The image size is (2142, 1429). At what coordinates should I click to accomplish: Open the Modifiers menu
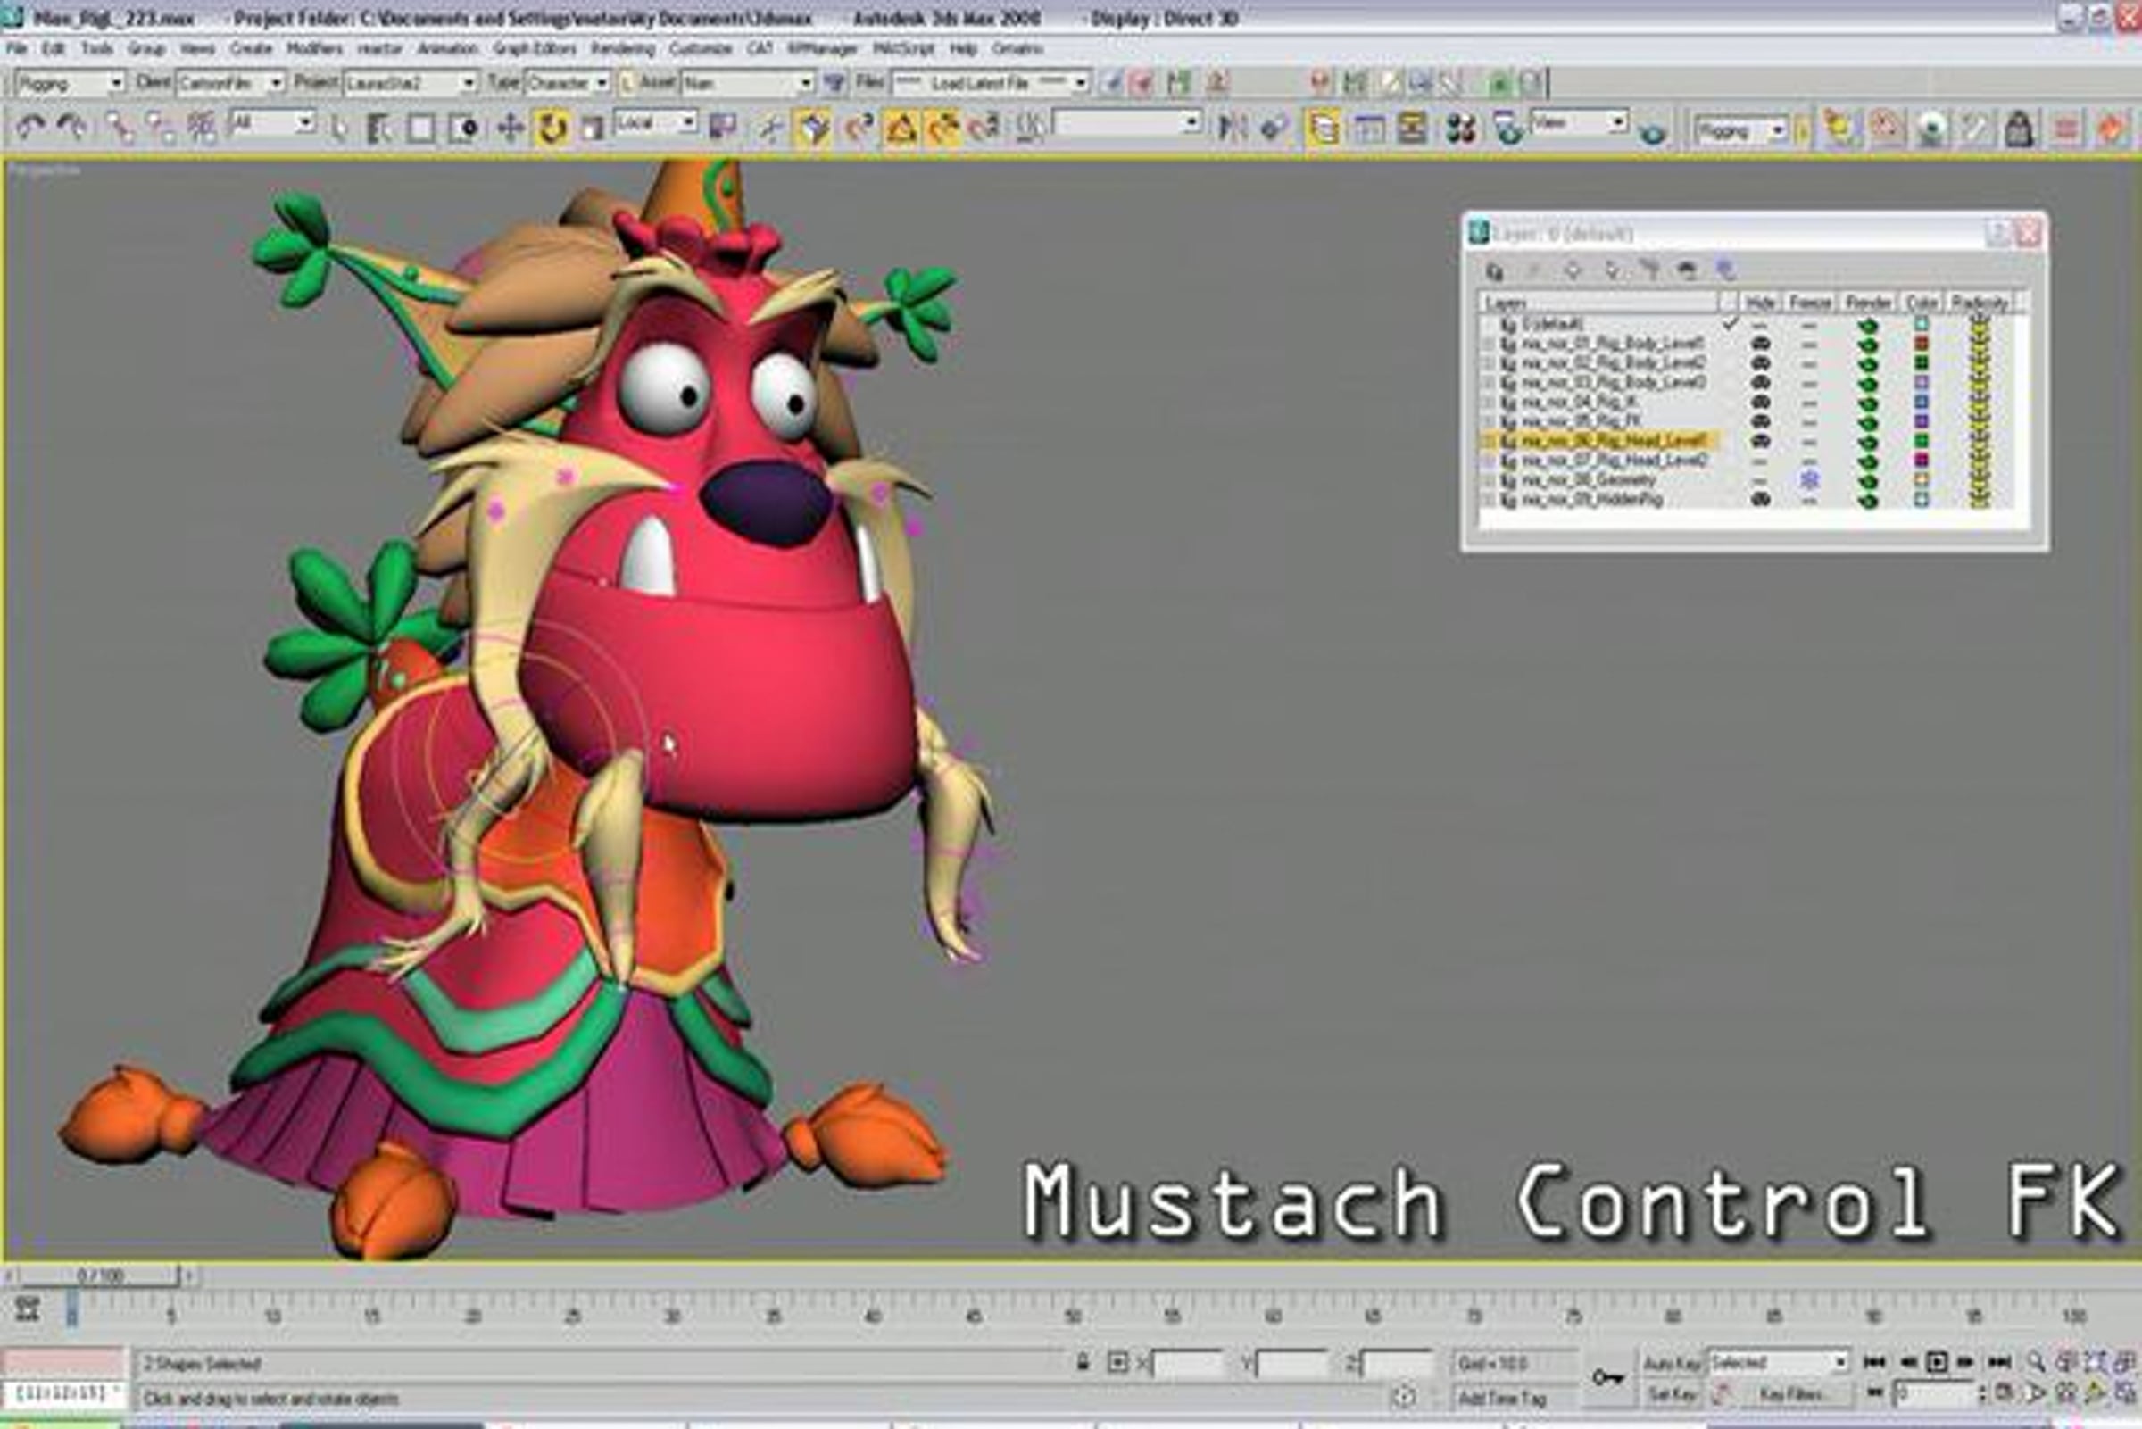(315, 48)
